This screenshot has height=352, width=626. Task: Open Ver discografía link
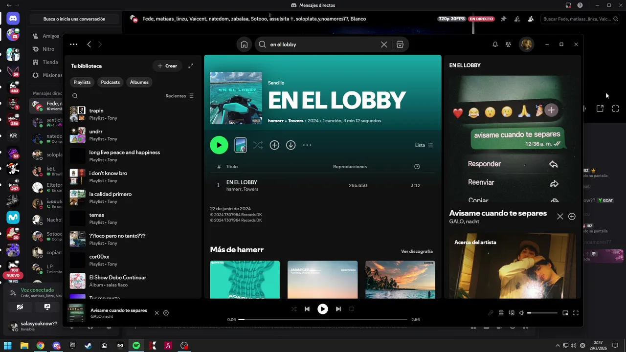[x=417, y=251]
